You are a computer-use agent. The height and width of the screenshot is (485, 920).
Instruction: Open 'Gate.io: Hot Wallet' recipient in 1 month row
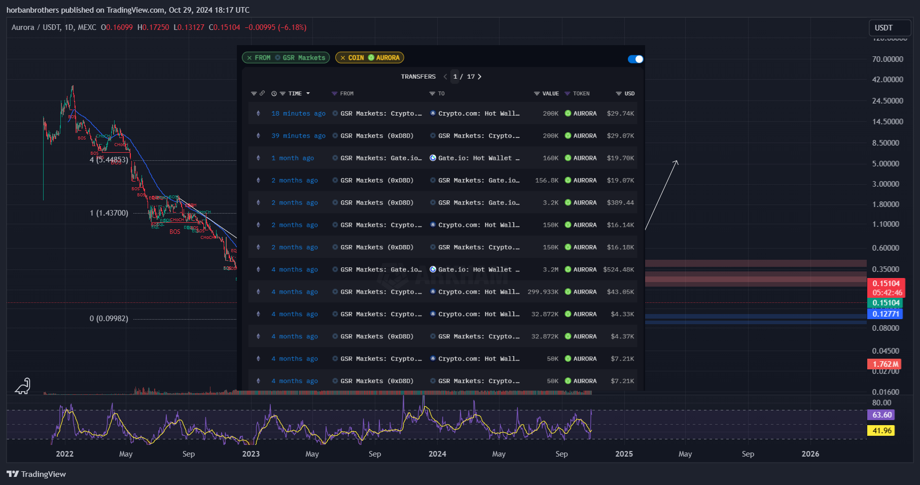pyautogui.click(x=479, y=158)
